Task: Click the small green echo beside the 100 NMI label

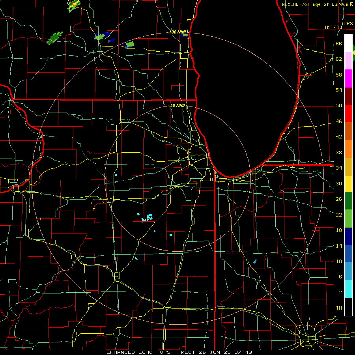Action: click(x=185, y=35)
